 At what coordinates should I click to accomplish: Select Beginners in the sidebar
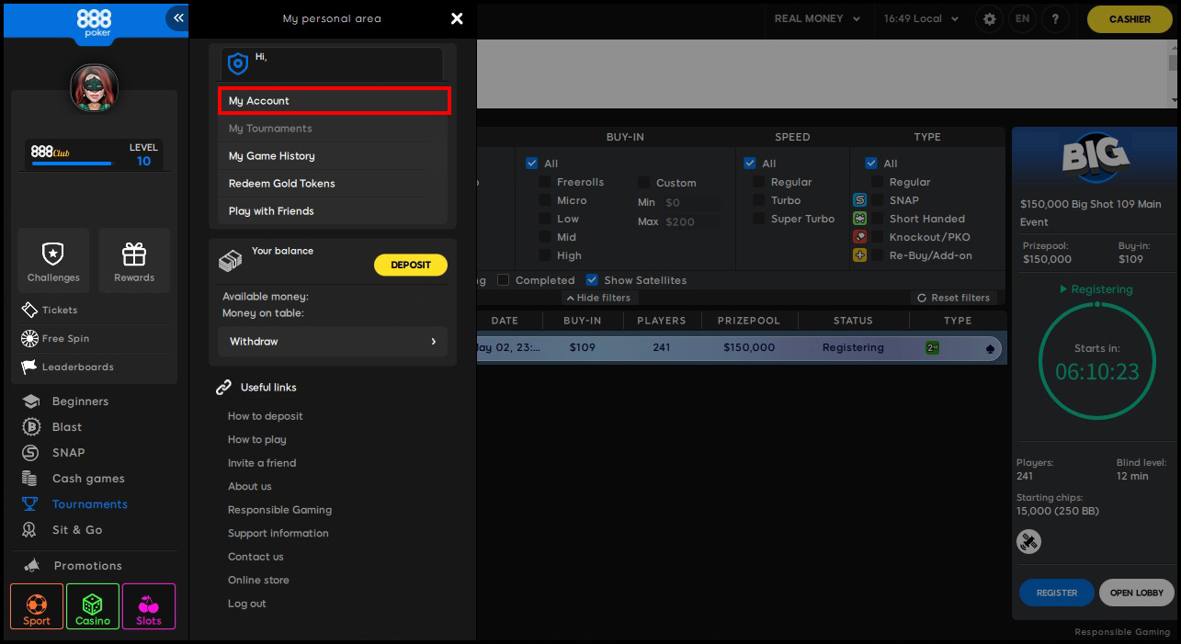[66, 401]
